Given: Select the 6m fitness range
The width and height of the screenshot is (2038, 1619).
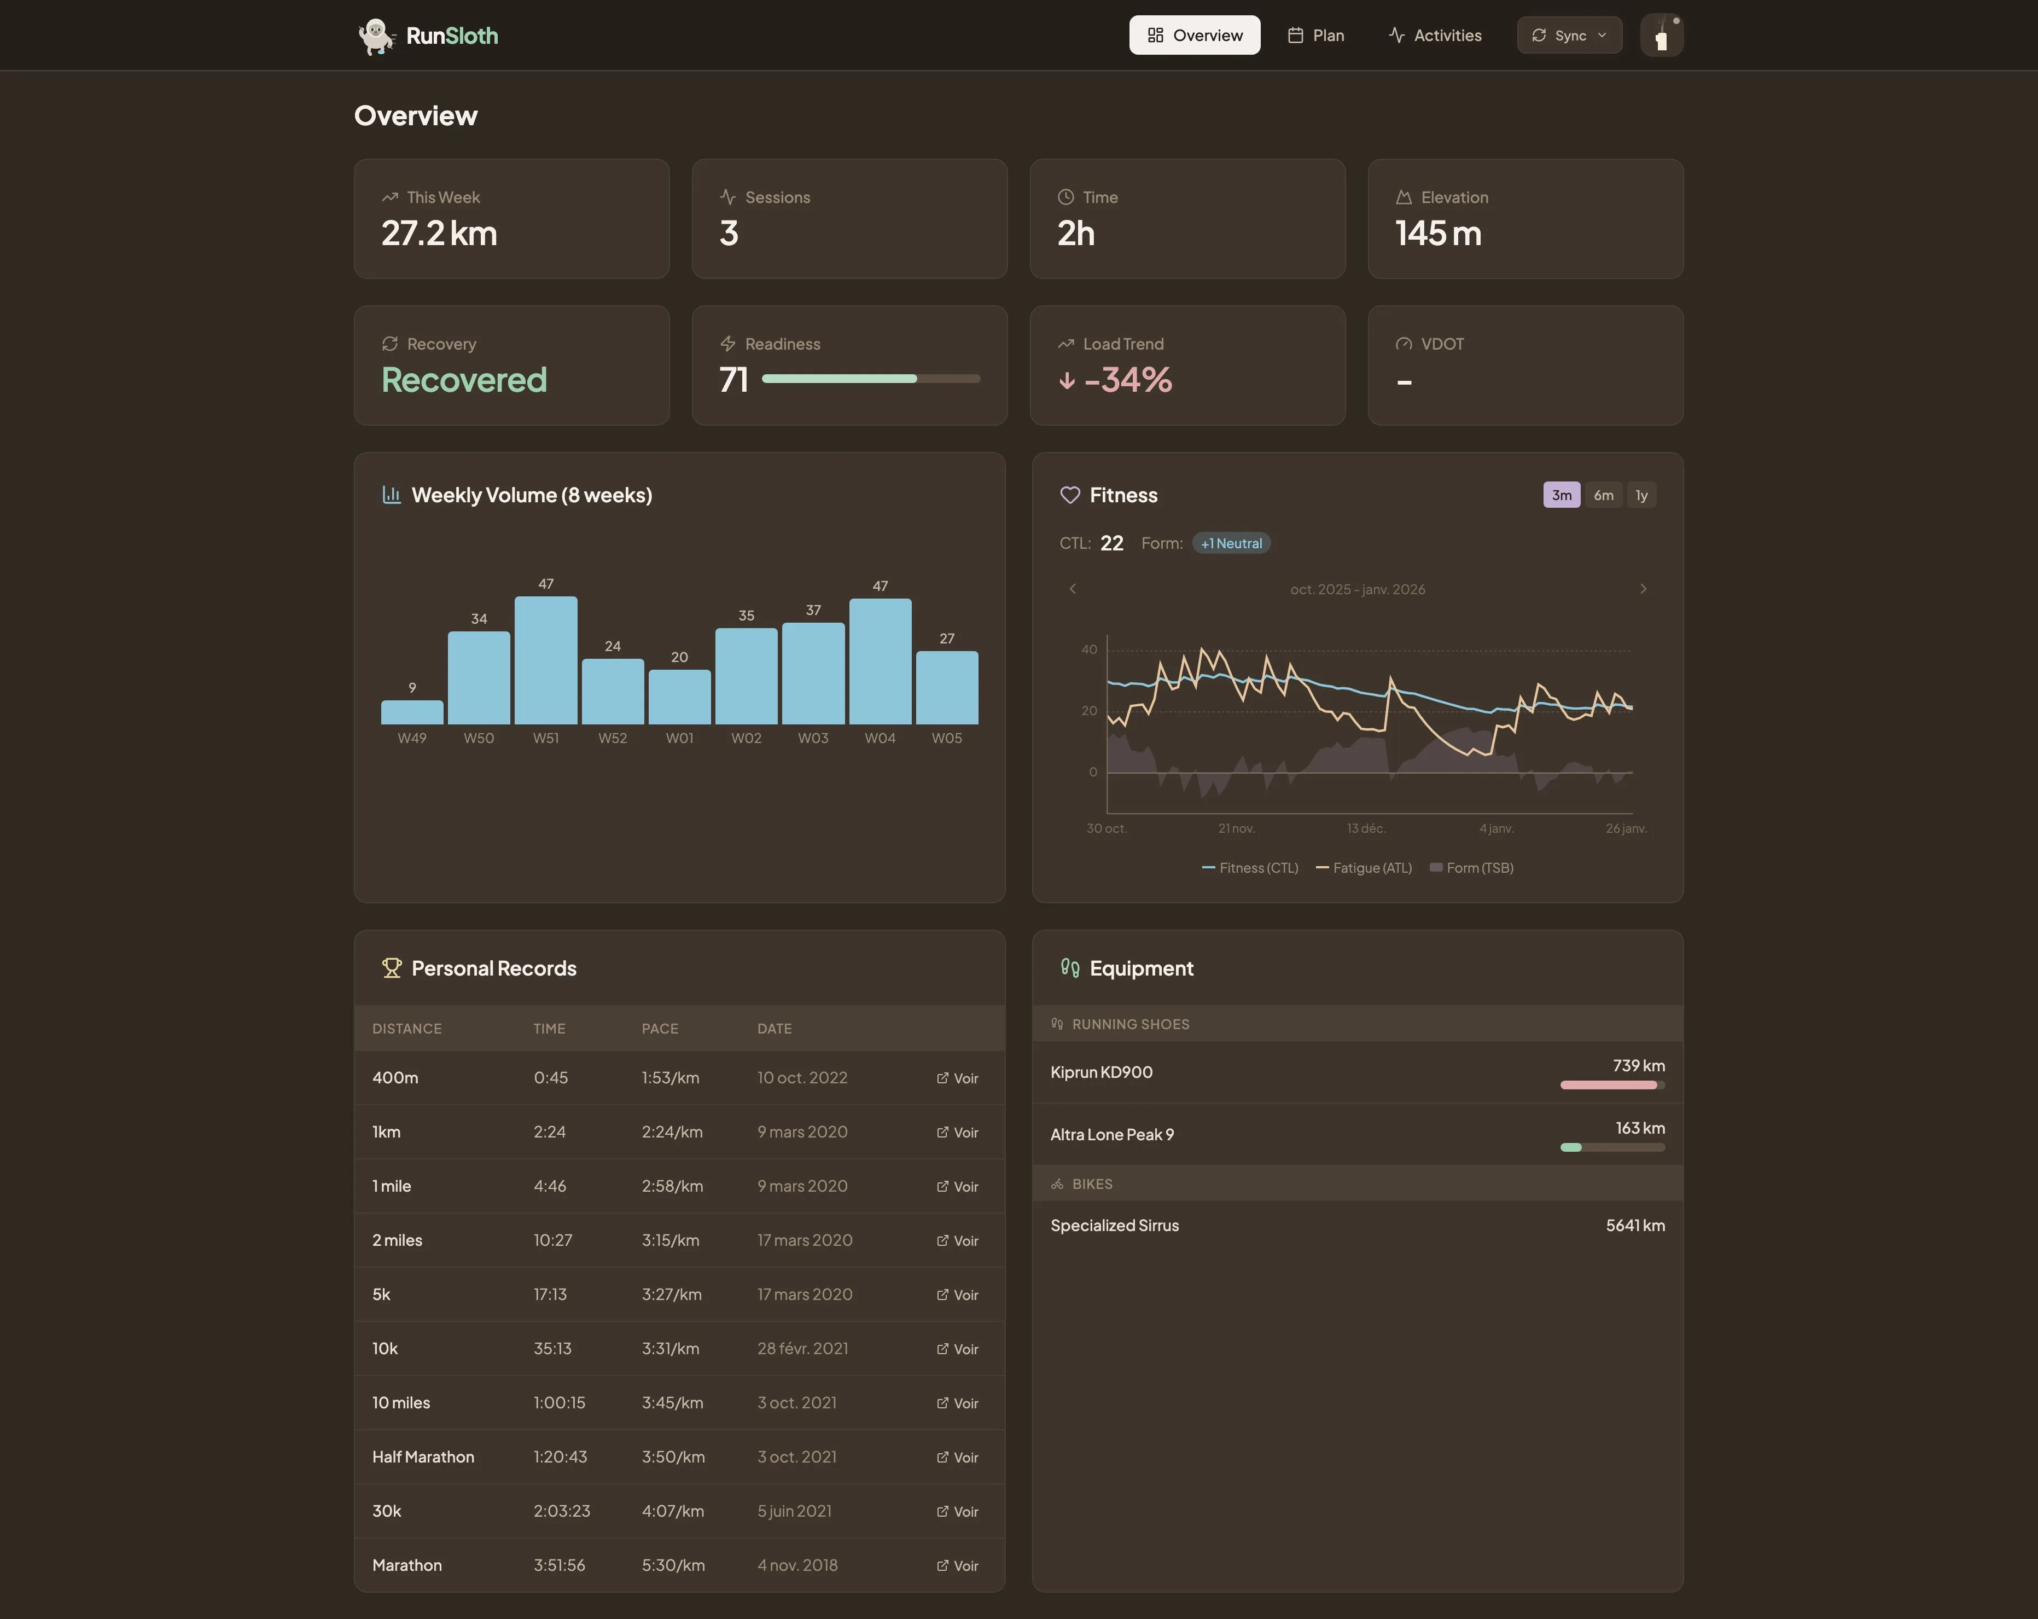Looking at the screenshot, I should pyautogui.click(x=1603, y=495).
